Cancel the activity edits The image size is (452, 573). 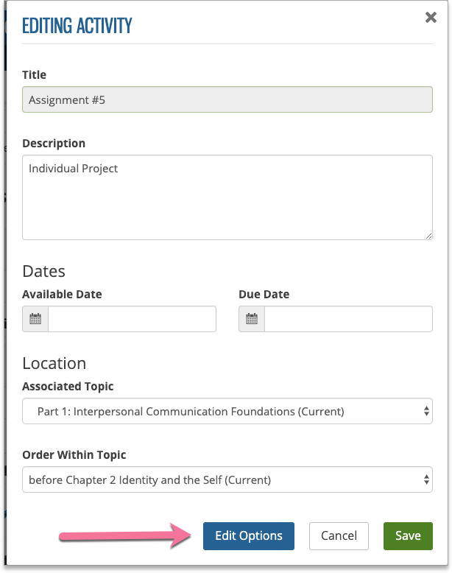point(339,535)
